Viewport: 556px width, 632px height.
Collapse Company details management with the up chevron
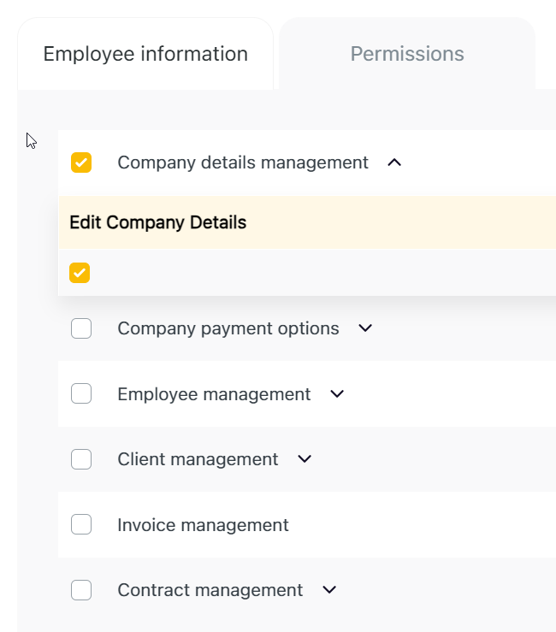[394, 162]
